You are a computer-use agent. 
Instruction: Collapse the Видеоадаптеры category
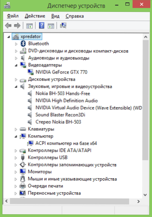click(x=16, y=65)
